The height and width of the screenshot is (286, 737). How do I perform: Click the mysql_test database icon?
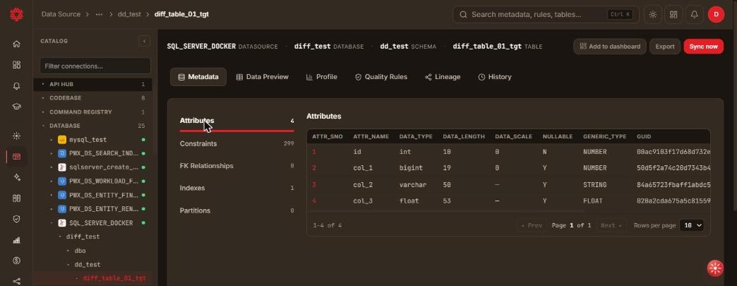point(62,140)
